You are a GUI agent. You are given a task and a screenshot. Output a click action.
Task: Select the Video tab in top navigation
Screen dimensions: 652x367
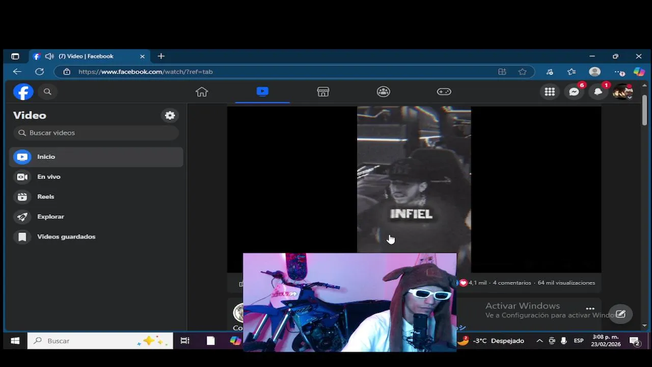pyautogui.click(x=262, y=92)
